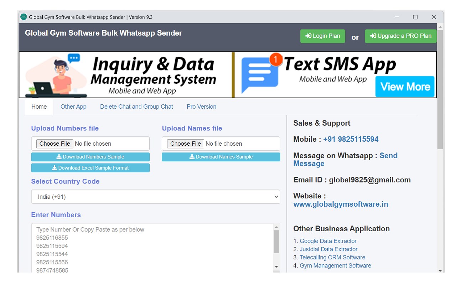This screenshot has width=456, height=285.
Task: Click Download Excel Sample Format button
Action: (90, 168)
